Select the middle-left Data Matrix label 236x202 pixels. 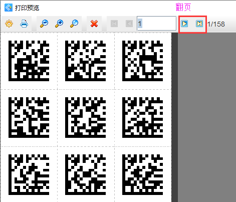(29, 117)
